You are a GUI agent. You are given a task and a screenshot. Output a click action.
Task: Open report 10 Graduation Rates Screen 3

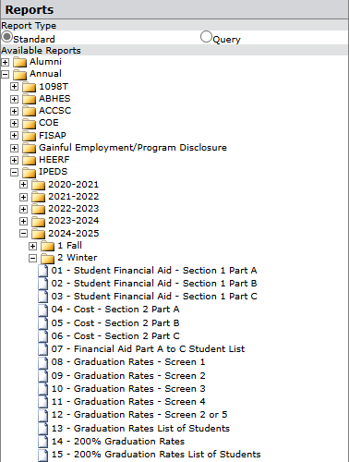coord(128,389)
